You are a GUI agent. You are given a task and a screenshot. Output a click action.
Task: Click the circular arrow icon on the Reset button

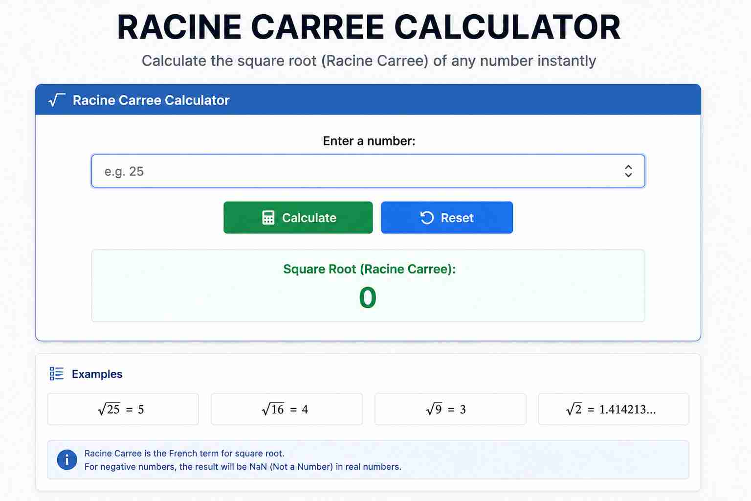(x=427, y=218)
